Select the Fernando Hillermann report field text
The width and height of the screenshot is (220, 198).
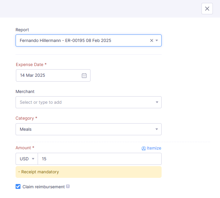[x=65, y=41]
